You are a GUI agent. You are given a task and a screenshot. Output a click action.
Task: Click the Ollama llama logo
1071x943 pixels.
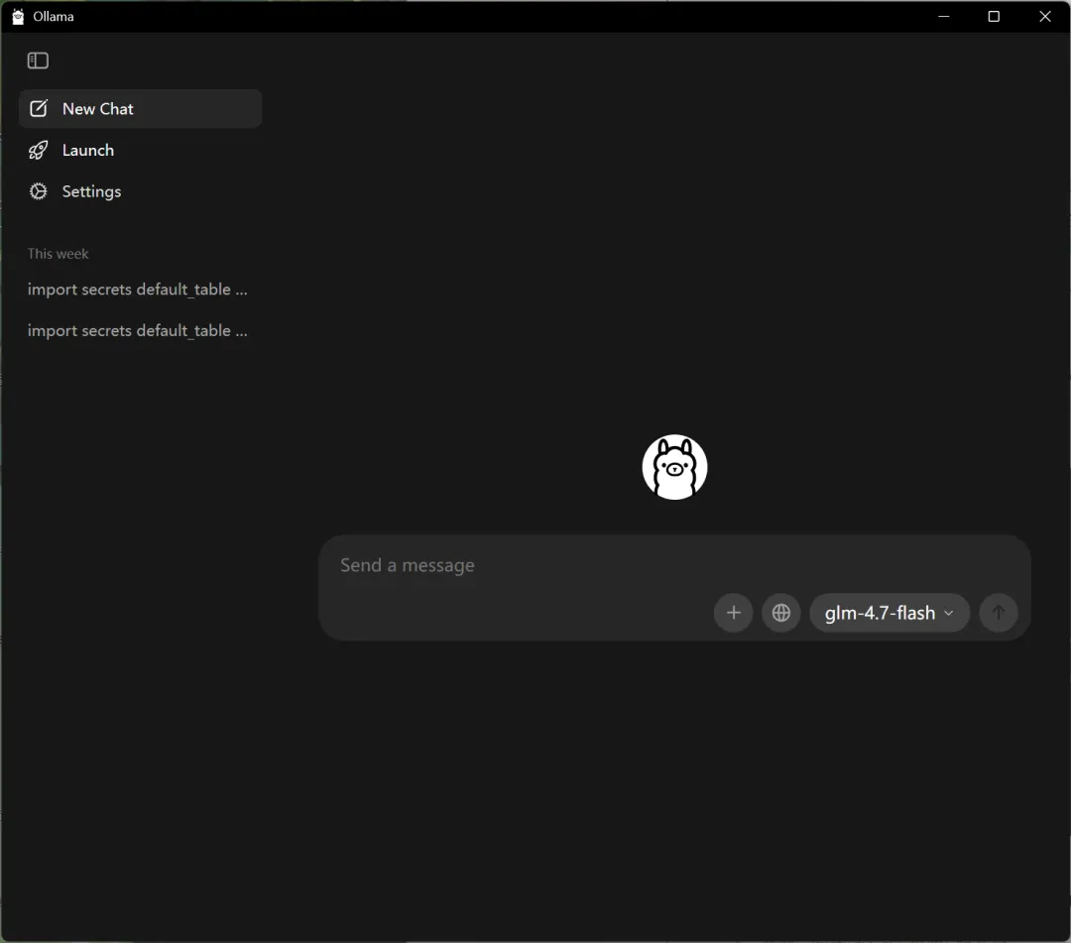(x=675, y=467)
